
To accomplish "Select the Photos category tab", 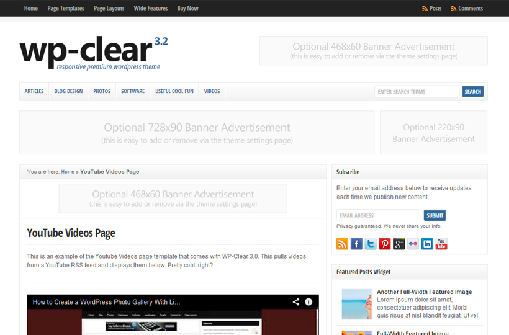I will tap(102, 91).
